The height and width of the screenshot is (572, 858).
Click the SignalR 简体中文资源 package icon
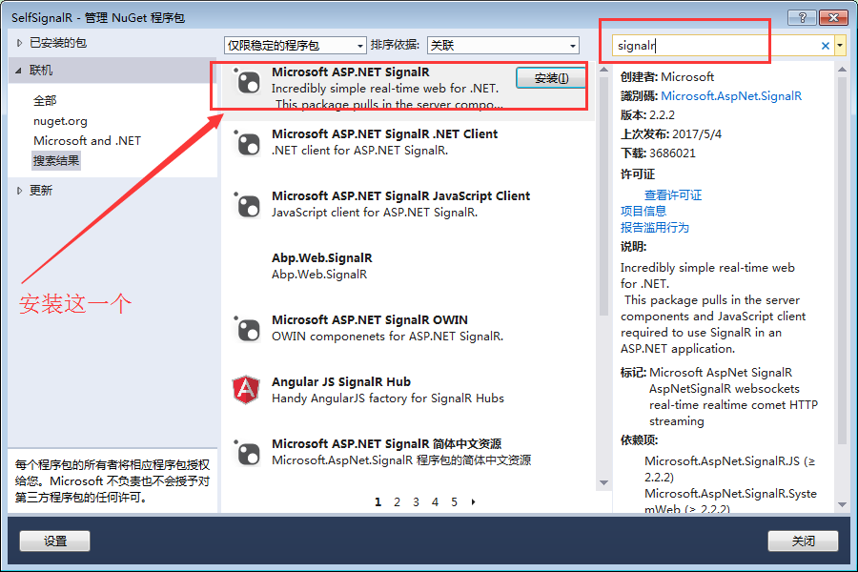[248, 454]
